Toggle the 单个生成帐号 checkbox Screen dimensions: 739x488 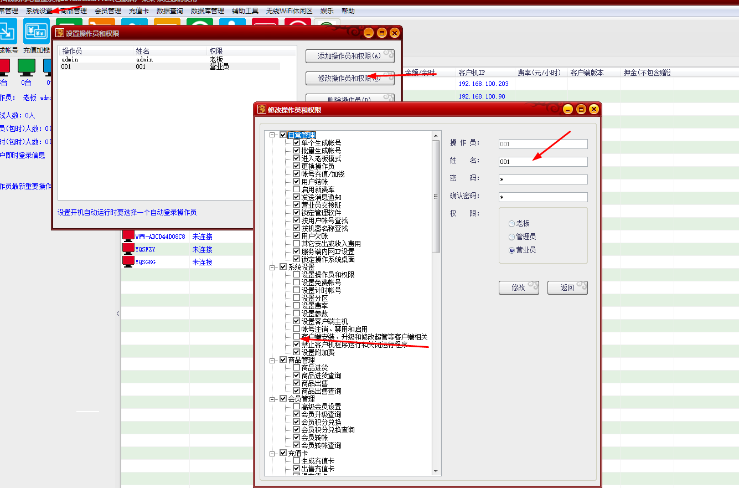(x=297, y=143)
